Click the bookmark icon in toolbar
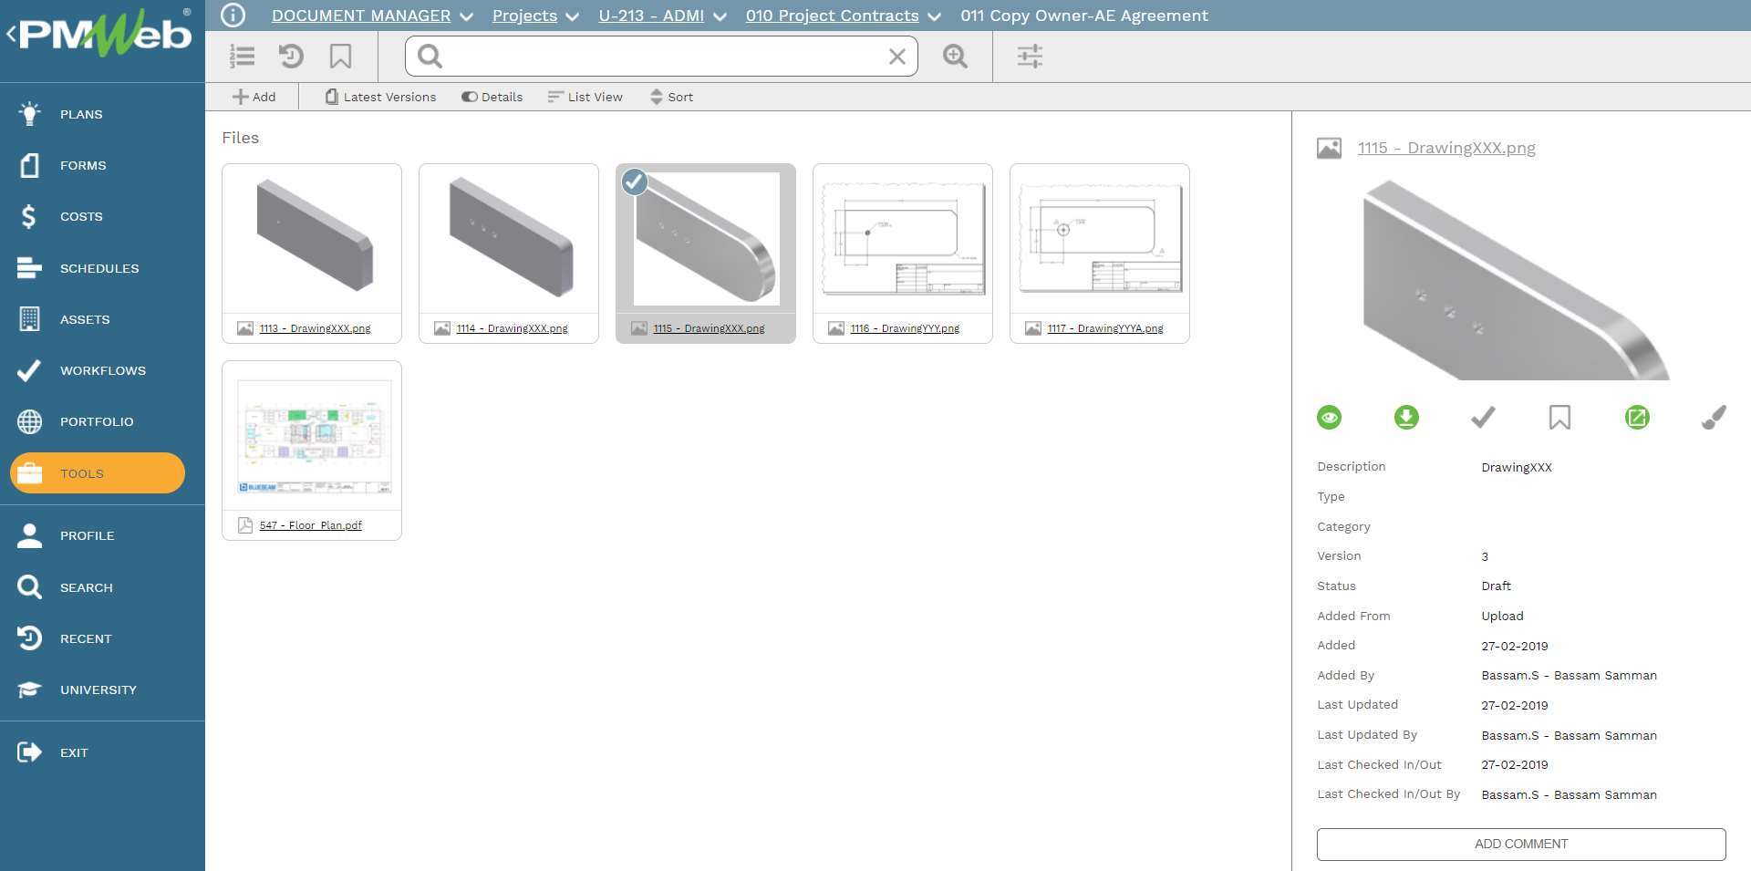Screen dimensions: 1751x871 point(340,57)
